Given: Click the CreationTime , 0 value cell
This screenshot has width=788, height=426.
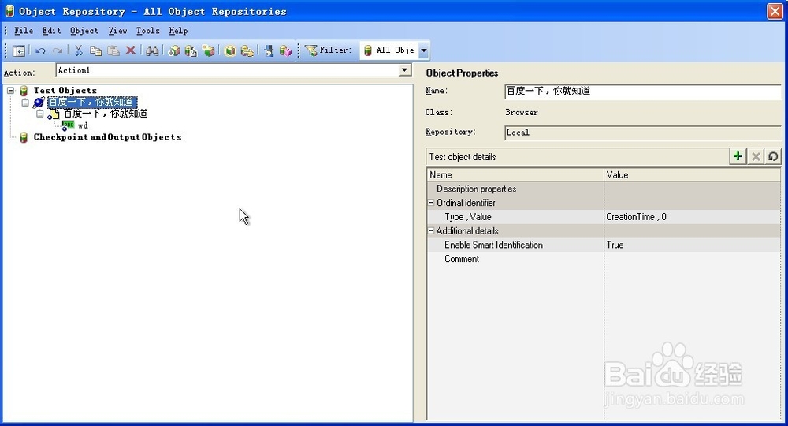Looking at the screenshot, I should tap(692, 217).
